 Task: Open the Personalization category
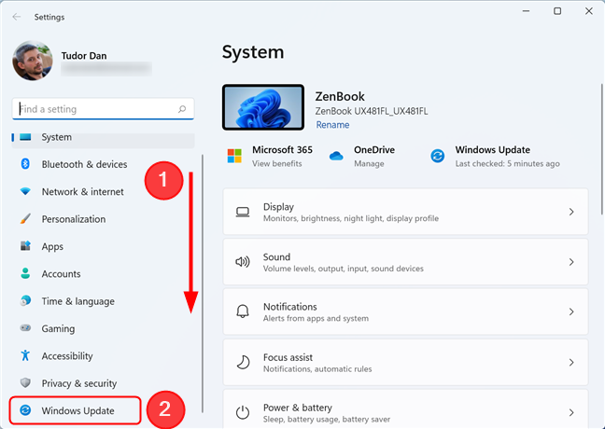click(103, 219)
